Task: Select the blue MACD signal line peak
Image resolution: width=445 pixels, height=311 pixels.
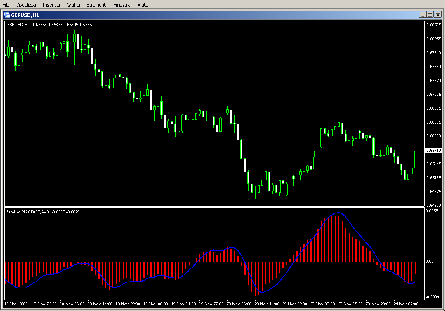Action: coord(338,213)
